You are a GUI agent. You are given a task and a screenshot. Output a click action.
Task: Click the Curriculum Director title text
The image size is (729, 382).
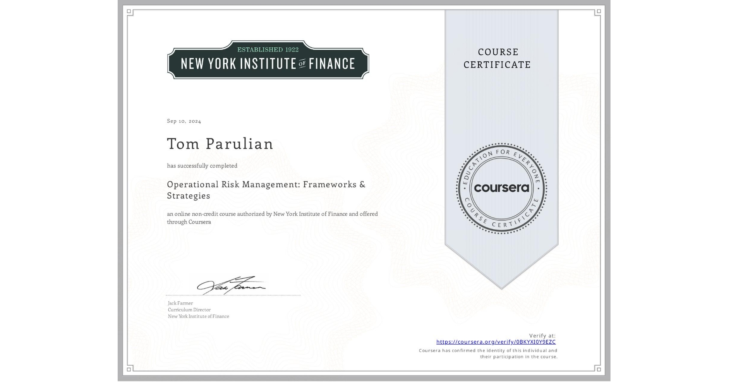[x=188, y=310]
